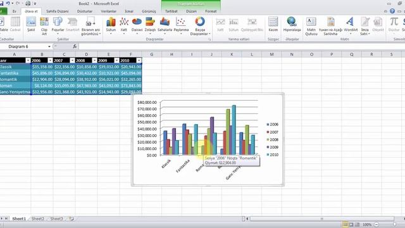Select the Sheet3 worksheet tab
Viewport: 405px width, 228px height.
point(56,218)
